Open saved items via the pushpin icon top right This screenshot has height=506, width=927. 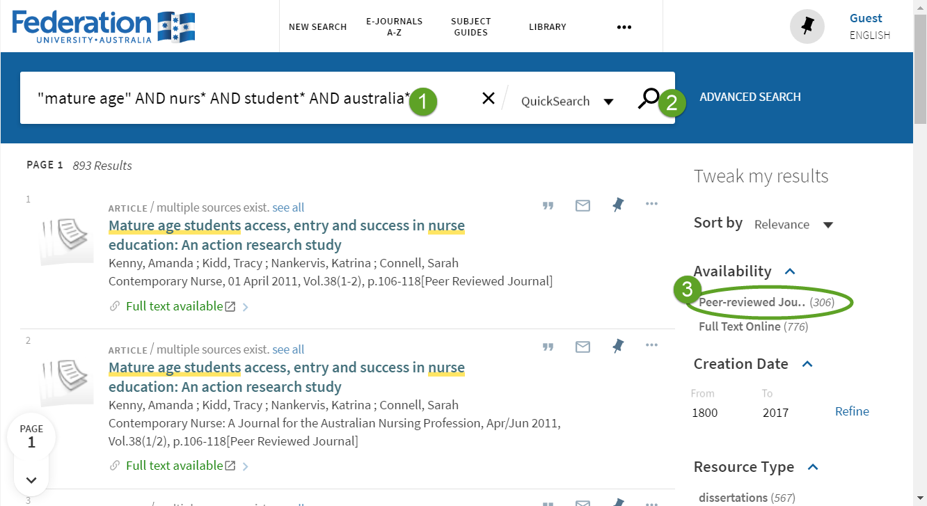pos(807,26)
